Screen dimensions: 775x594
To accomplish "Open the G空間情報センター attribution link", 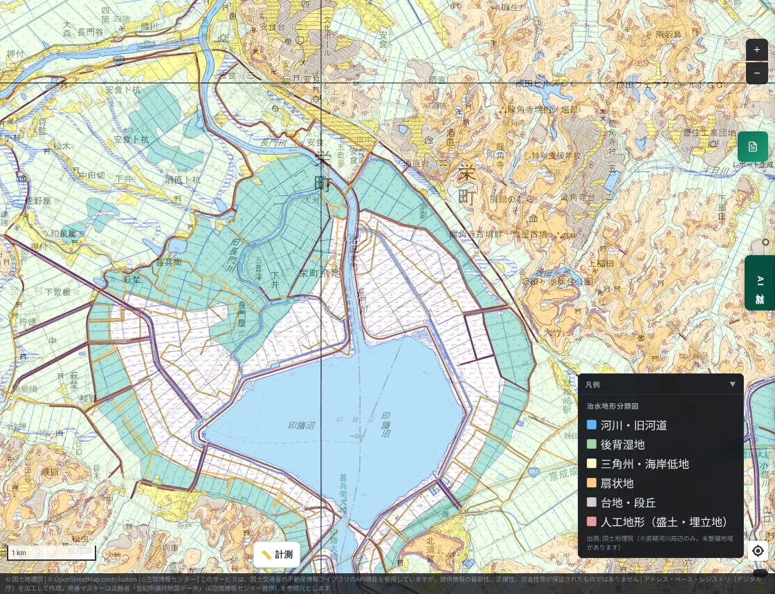I will click(x=168, y=579).
